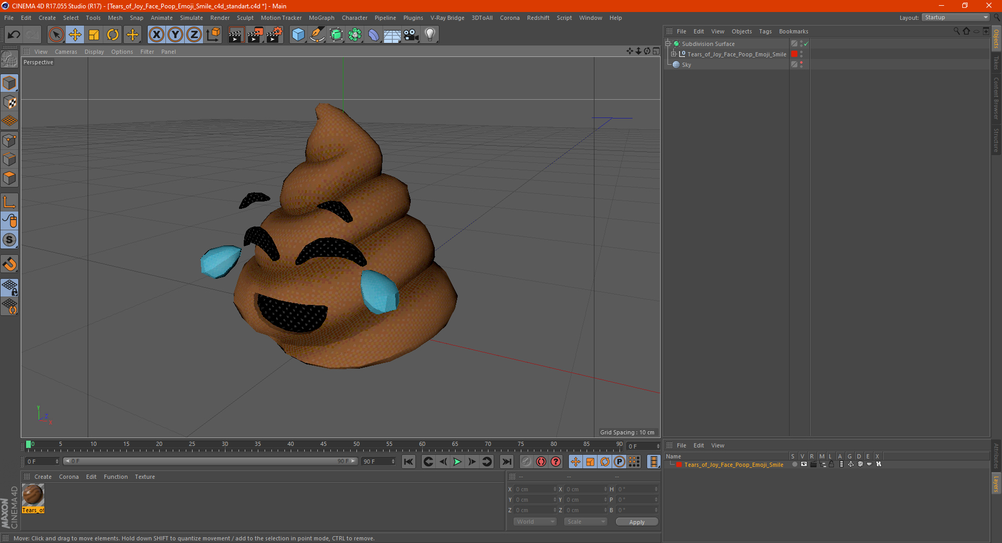This screenshot has height=543, width=1002.
Task: Click Render to Picture Viewer icon
Action: (255, 35)
